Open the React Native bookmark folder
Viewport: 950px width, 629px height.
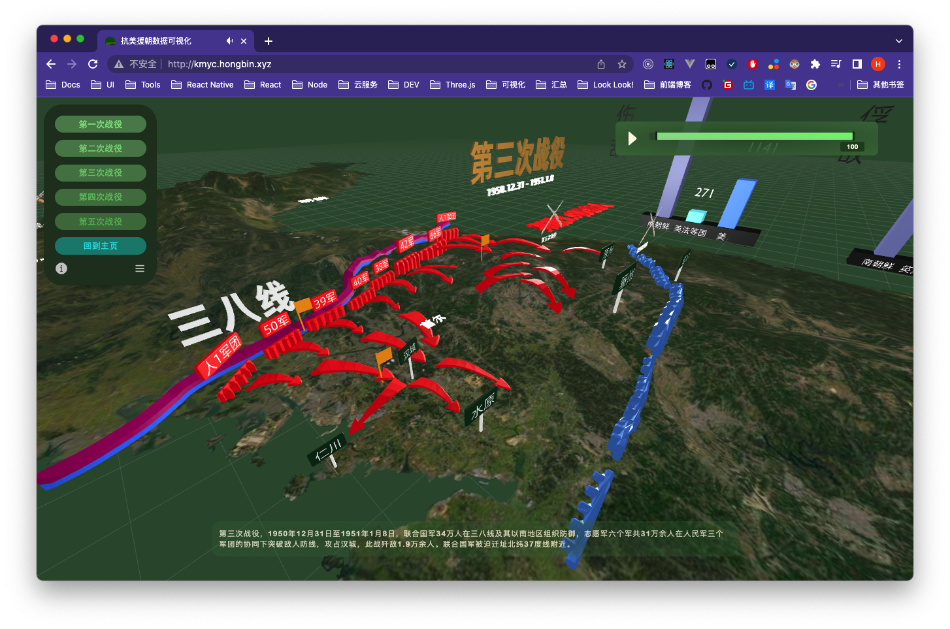(202, 85)
